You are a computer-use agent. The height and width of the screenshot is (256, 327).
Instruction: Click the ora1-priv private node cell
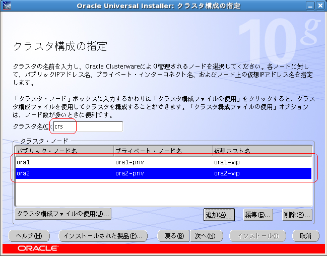(x=163, y=163)
